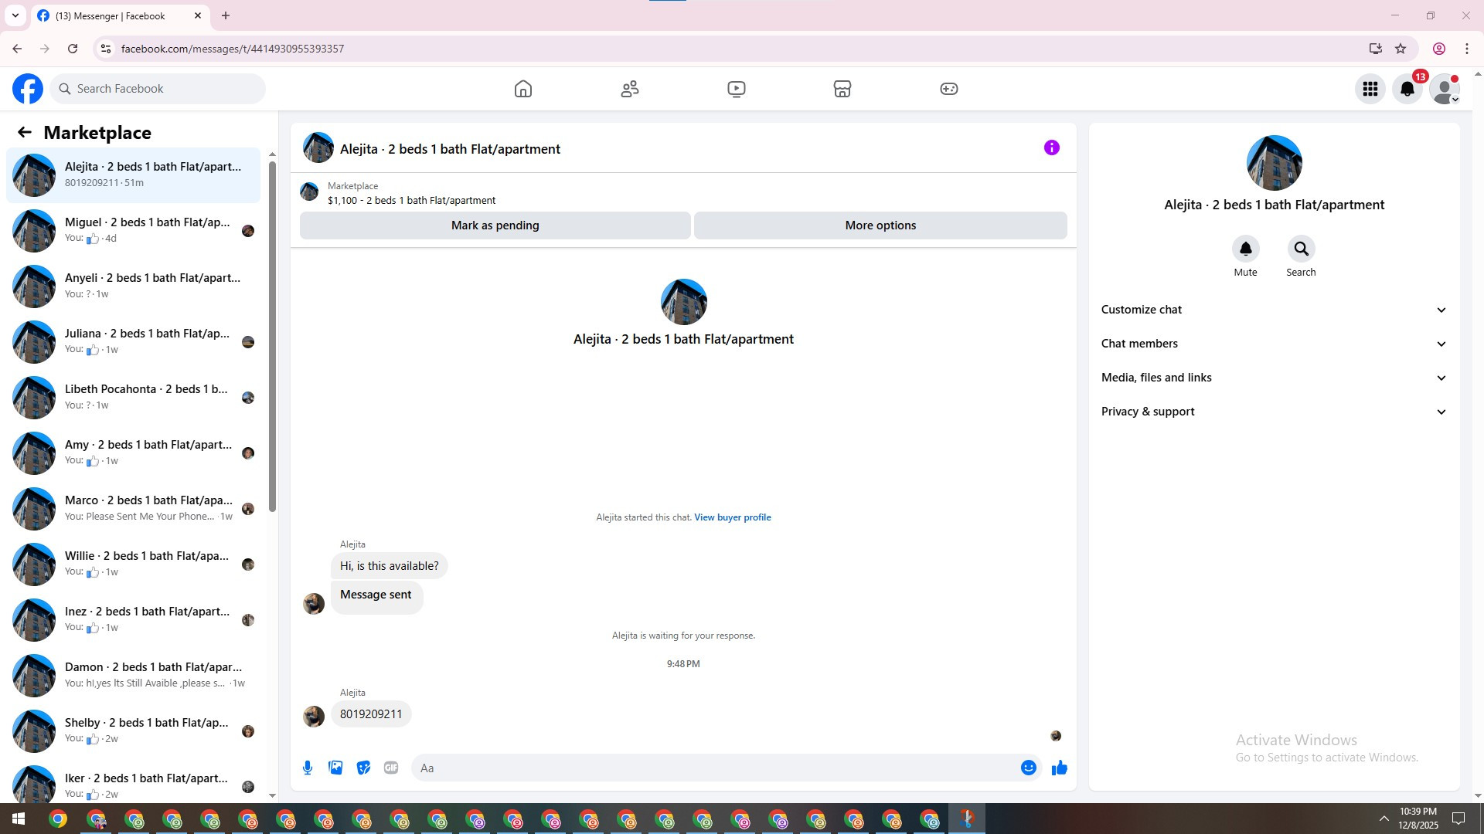Click the Aa message input field
The width and height of the screenshot is (1484, 834).
[717, 768]
